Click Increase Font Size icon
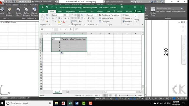The width and height of the screenshot is (189, 106). [x=65, y=18]
